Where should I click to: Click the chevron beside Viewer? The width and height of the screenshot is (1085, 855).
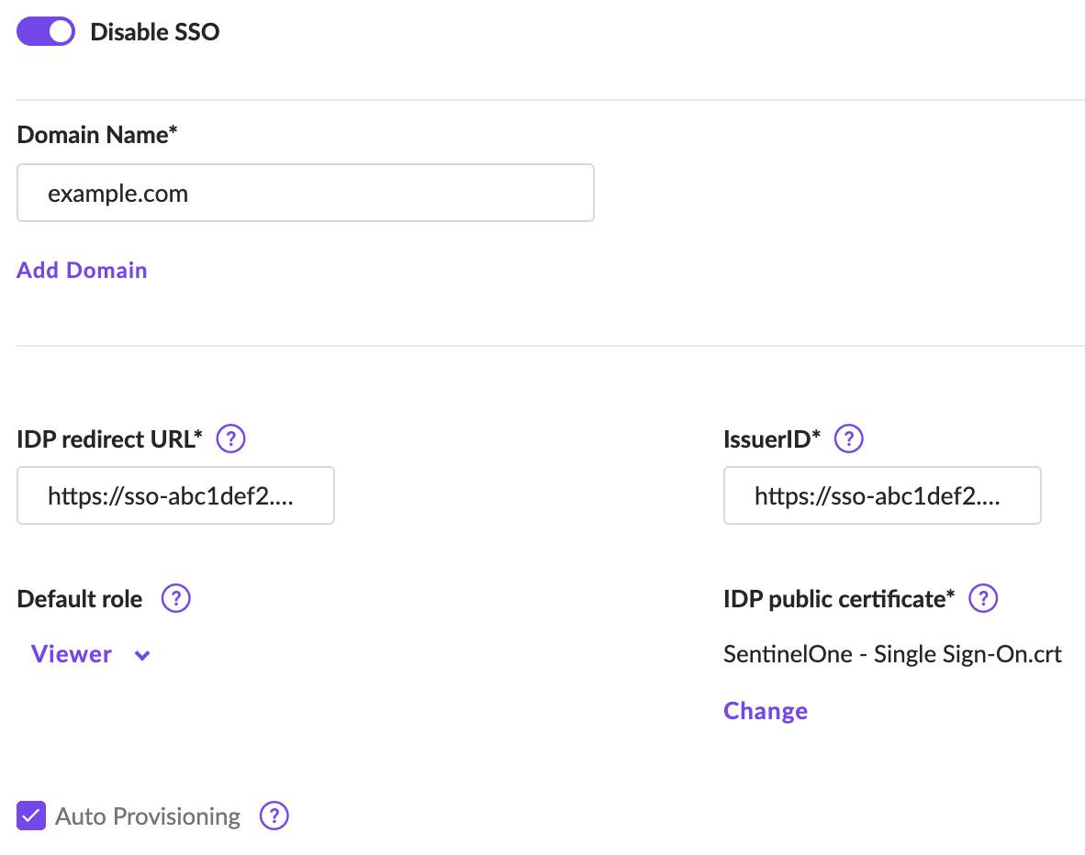pyautogui.click(x=141, y=655)
